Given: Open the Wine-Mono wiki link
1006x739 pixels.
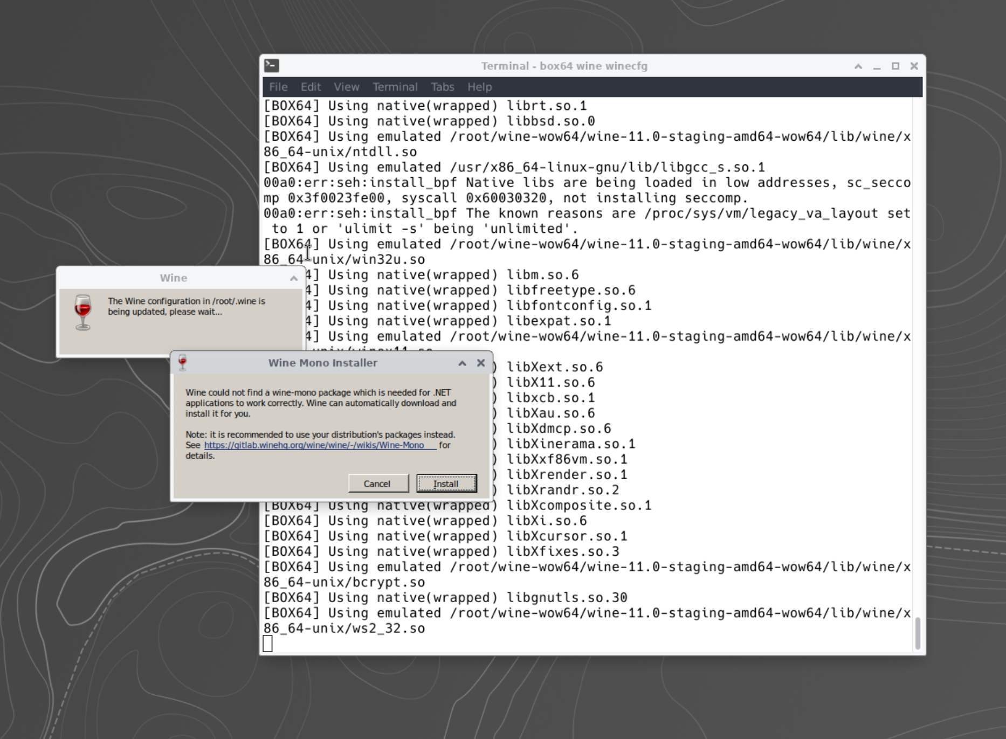Looking at the screenshot, I should (x=314, y=445).
